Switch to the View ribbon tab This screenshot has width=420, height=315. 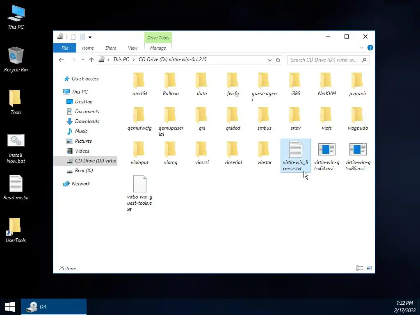pyautogui.click(x=132, y=48)
